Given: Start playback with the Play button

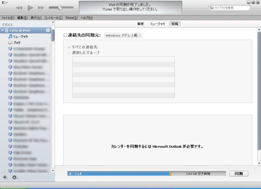Looking at the screenshot, I should [30, 8].
